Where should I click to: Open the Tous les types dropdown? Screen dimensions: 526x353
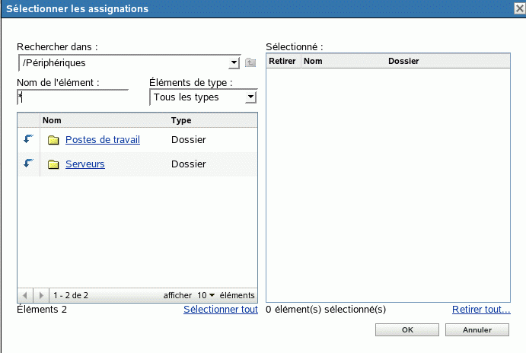pyautogui.click(x=250, y=97)
